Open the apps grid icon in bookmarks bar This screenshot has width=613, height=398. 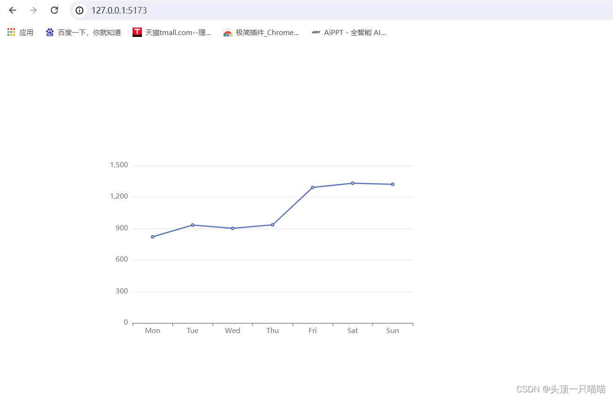11,32
